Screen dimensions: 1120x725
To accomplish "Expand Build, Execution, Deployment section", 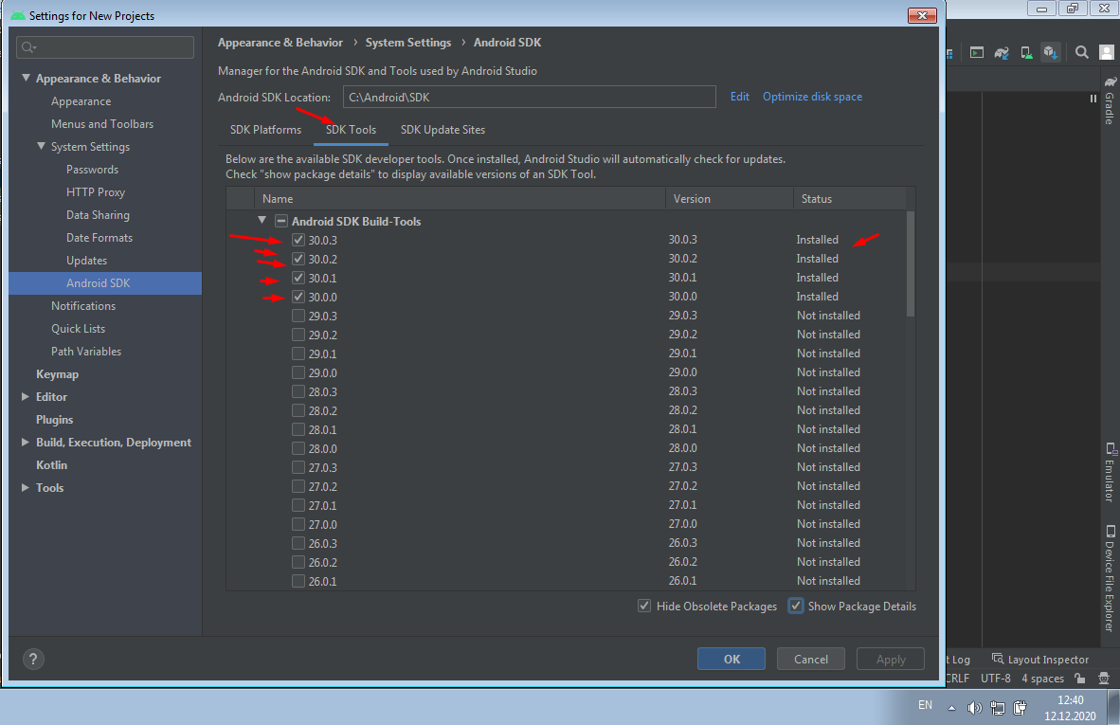I will click(x=25, y=443).
